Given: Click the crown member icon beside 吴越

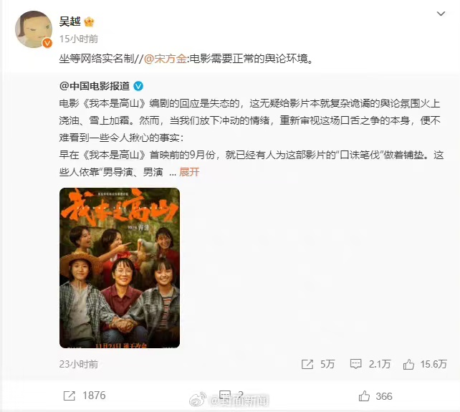Looking at the screenshot, I should (x=89, y=21).
